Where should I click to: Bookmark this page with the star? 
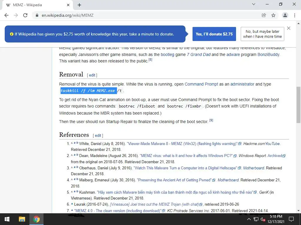point(273,15)
